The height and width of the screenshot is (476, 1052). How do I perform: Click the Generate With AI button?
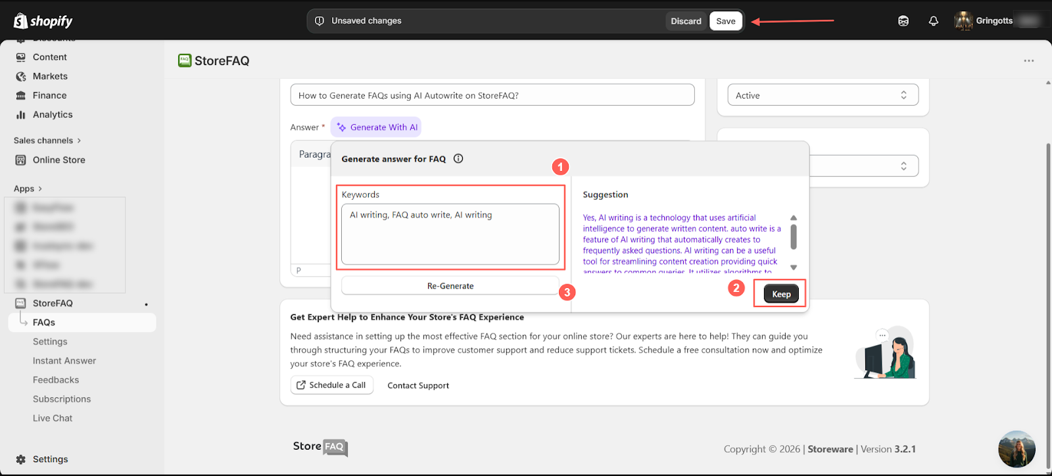point(376,128)
